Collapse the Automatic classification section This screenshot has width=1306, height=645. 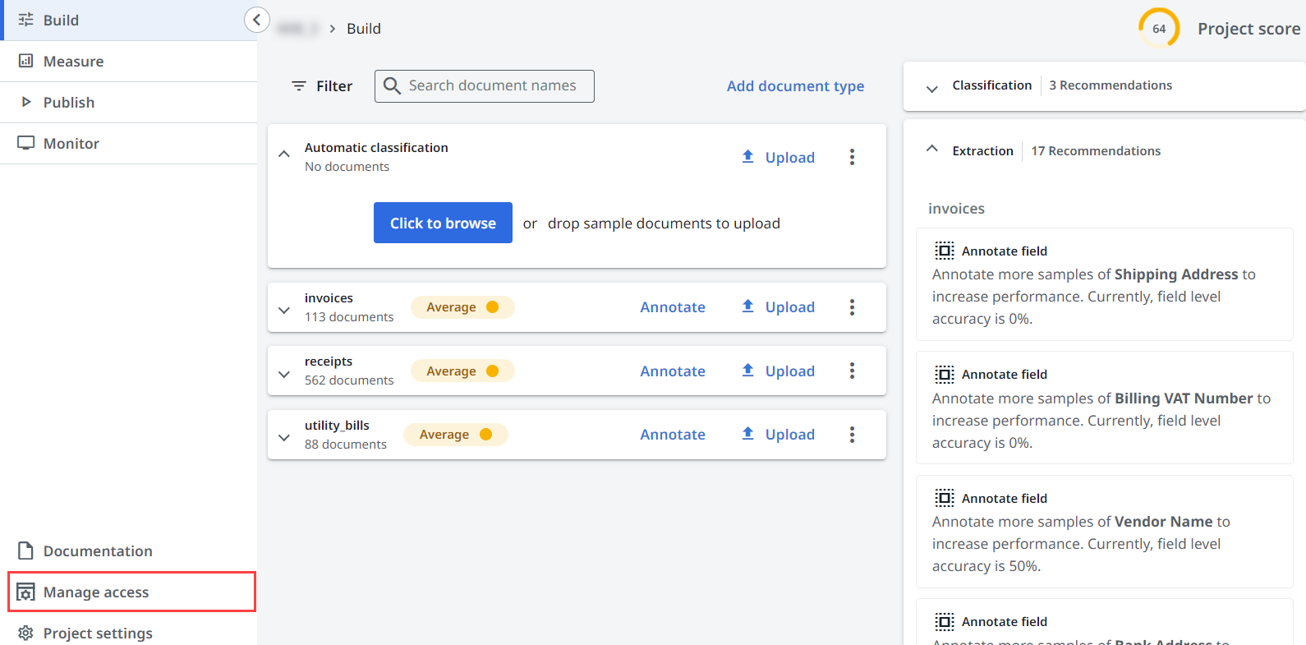[x=284, y=154]
